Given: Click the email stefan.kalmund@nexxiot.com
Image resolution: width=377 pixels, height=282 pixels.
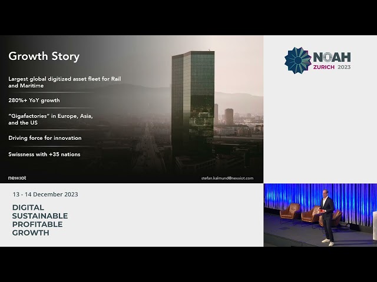Looking at the screenshot, I should tap(227, 178).
